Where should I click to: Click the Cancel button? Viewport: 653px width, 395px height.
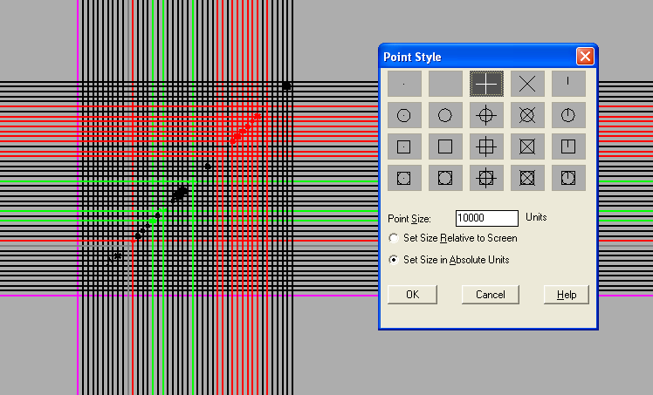point(490,295)
